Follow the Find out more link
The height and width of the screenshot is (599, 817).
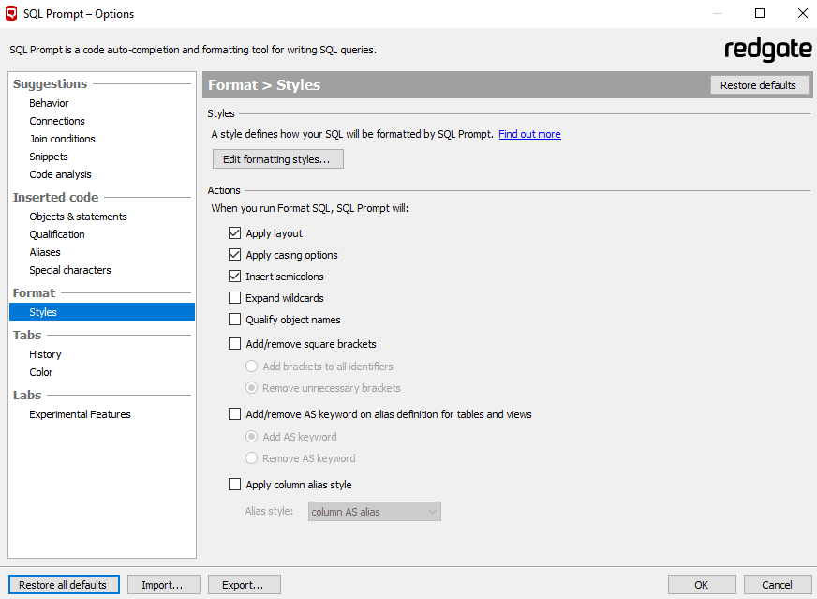pyautogui.click(x=529, y=134)
